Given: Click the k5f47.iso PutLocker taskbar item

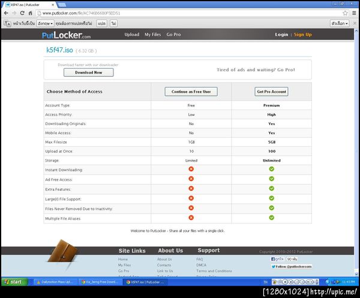Looking at the screenshot, I should click(146, 282).
